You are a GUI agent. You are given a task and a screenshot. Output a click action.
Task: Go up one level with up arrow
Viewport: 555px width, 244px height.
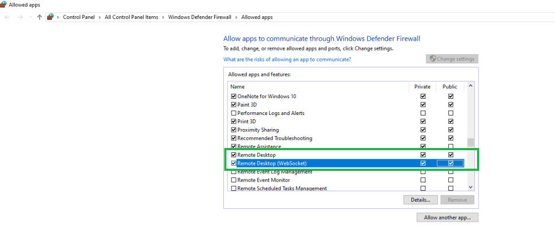[x=40, y=17]
